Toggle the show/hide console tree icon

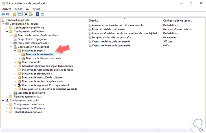click(19, 14)
